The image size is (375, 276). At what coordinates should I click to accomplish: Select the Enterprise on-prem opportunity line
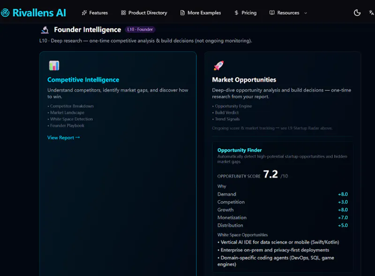tap(273, 250)
